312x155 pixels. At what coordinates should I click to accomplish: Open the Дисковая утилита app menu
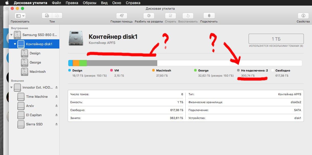pyautogui.click(x=30, y=3)
